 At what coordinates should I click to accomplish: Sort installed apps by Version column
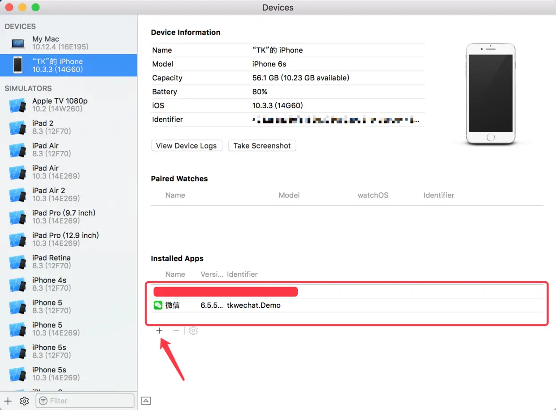click(x=212, y=274)
